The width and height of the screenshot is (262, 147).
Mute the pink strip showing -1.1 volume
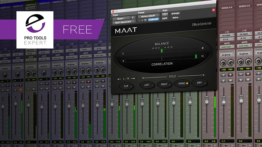pos(231,80)
